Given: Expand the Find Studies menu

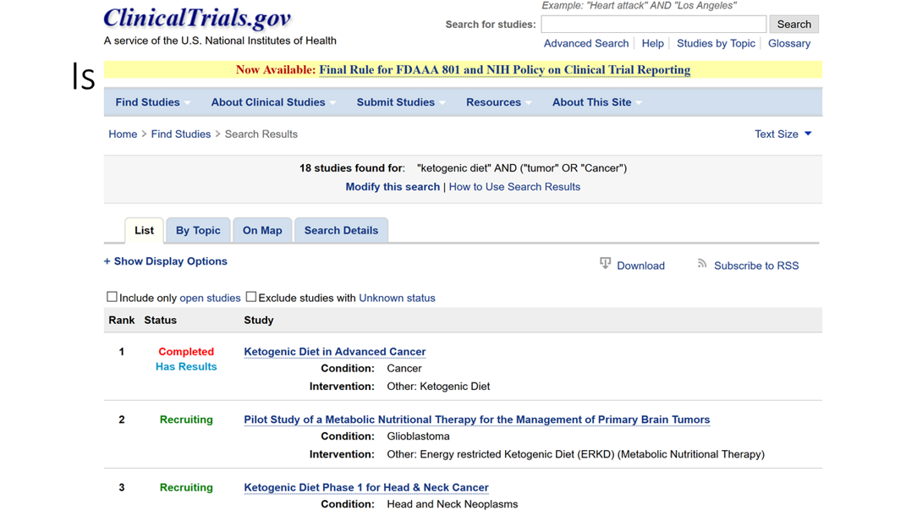Looking at the screenshot, I should tap(152, 102).
